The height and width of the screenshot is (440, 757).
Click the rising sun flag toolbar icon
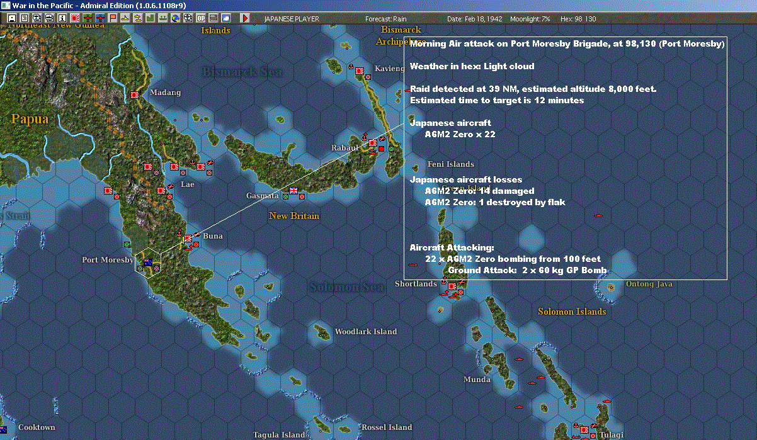74,19
